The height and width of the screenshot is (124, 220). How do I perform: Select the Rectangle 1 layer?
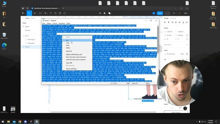(31, 43)
